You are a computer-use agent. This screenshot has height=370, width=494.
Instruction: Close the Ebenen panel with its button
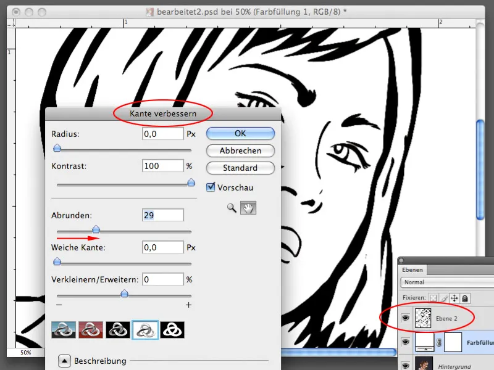[x=401, y=260]
